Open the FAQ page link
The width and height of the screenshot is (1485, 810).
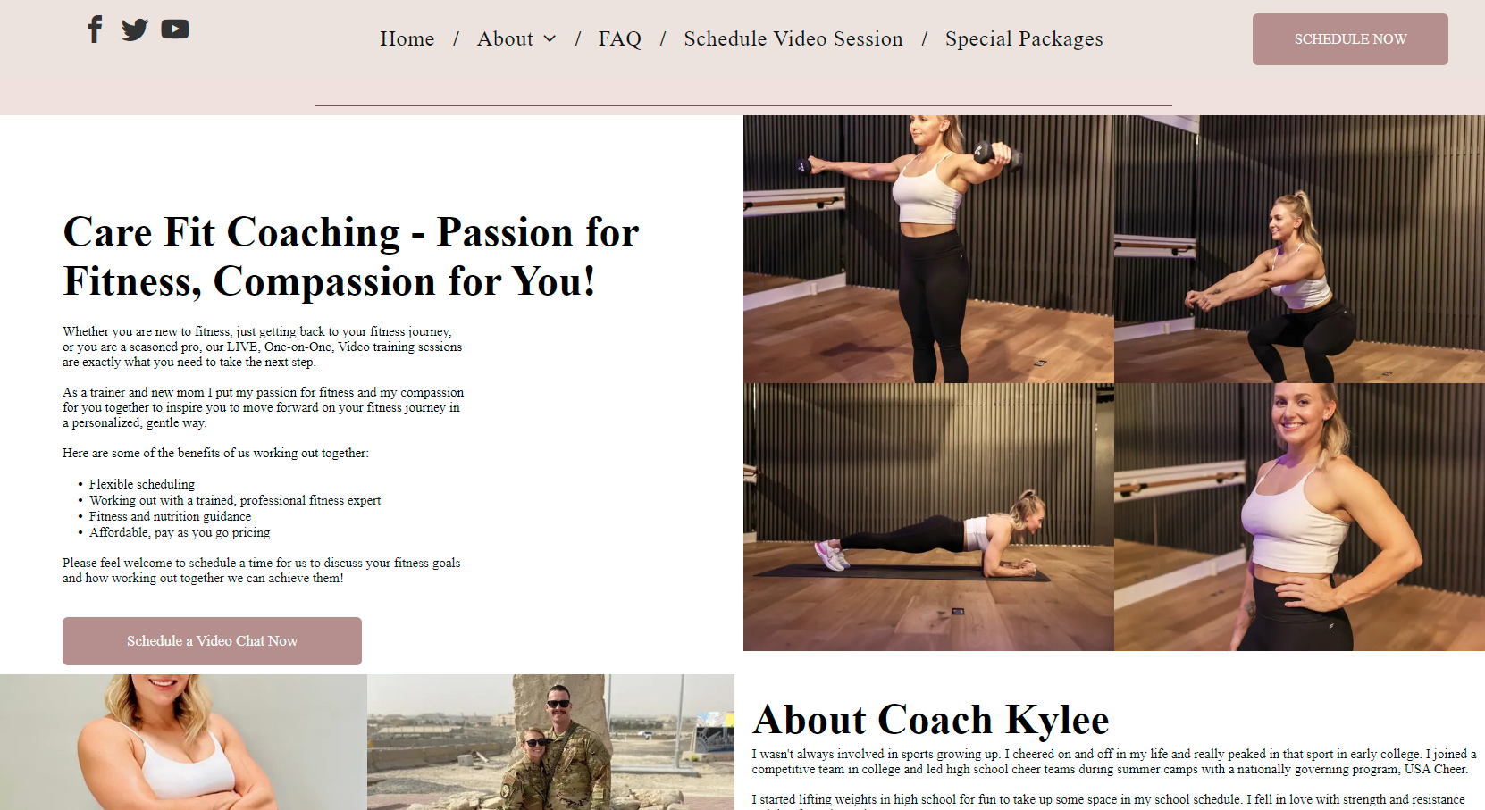(x=620, y=38)
